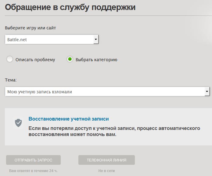Click the 'ТЕЛЕФОННАЯ ЛИНИЯ' button
The width and height of the screenshot is (212, 176).
pos(107,160)
